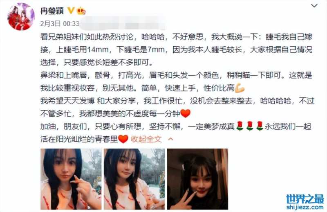The height and width of the screenshot is (212, 327).
Task: Click the middle rose emoji
Action: point(250,126)
